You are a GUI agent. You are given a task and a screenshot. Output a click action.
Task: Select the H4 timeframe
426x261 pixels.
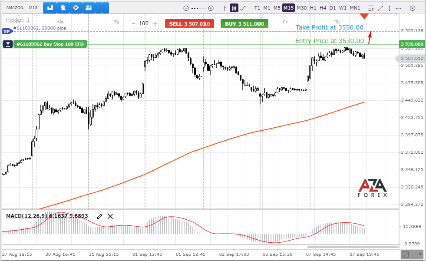323,8
